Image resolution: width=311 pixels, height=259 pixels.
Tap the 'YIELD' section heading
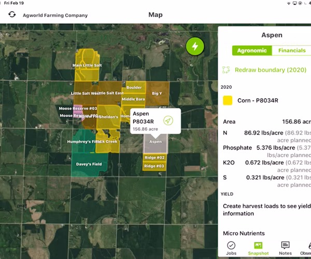tap(227, 194)
